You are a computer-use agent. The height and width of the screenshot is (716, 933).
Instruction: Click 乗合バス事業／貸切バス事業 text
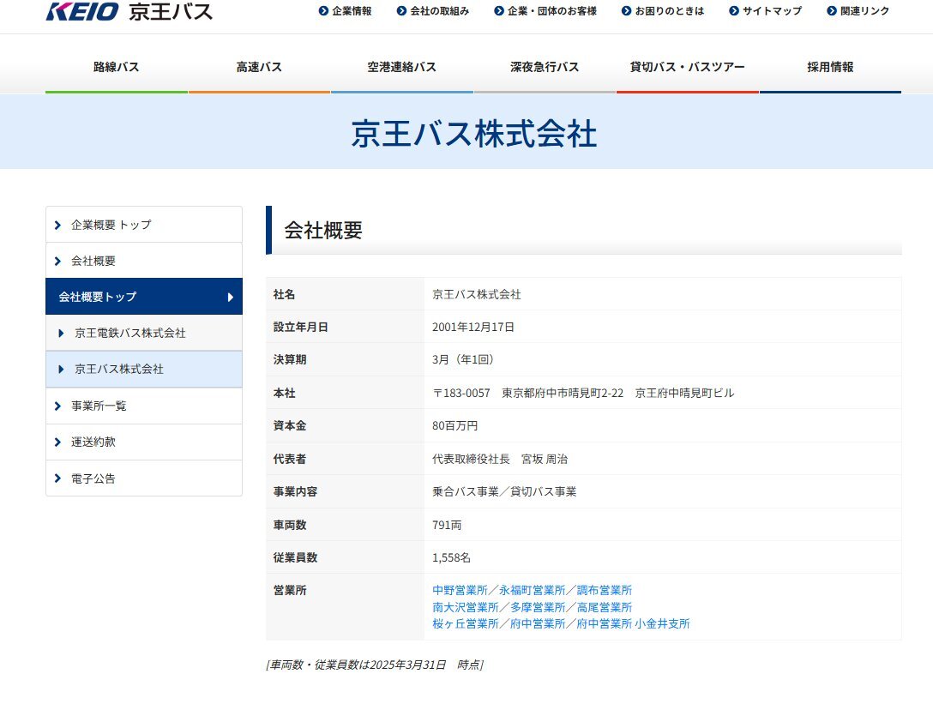[504, 491]
